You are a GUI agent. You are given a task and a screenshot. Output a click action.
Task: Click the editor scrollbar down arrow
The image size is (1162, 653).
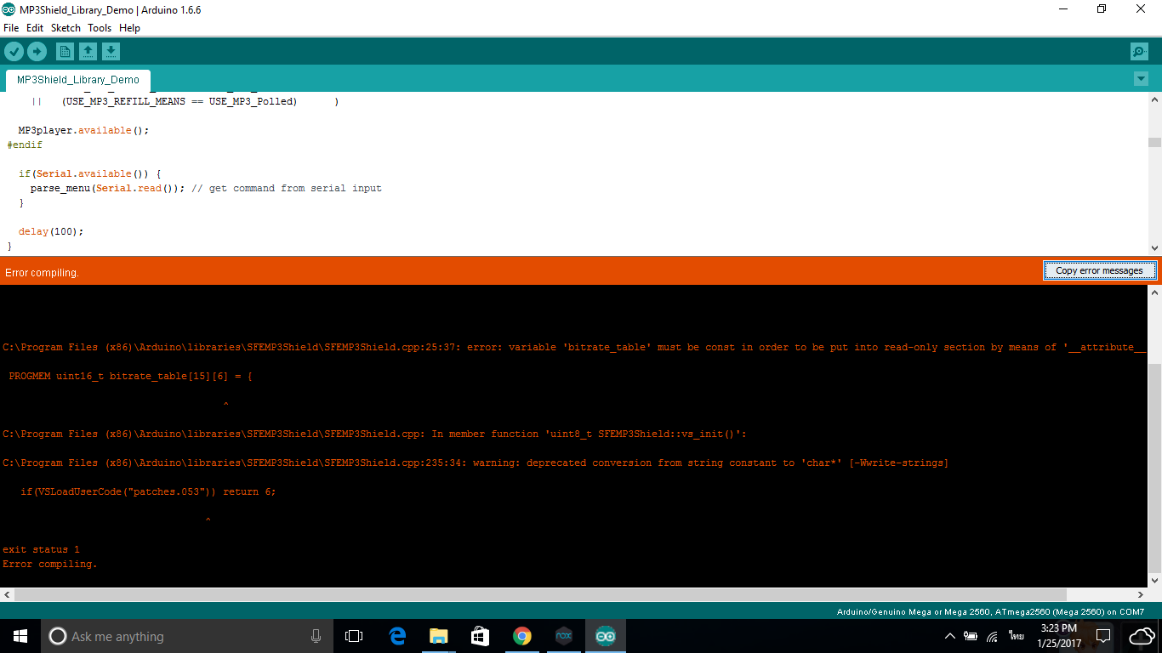(x=1154, y=248)
